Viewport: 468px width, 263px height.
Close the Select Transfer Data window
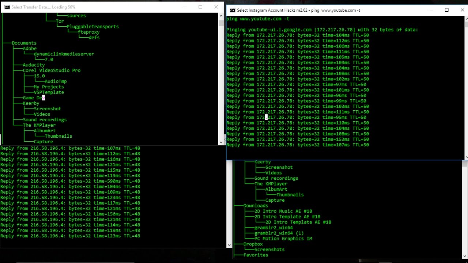pos(216,7)
